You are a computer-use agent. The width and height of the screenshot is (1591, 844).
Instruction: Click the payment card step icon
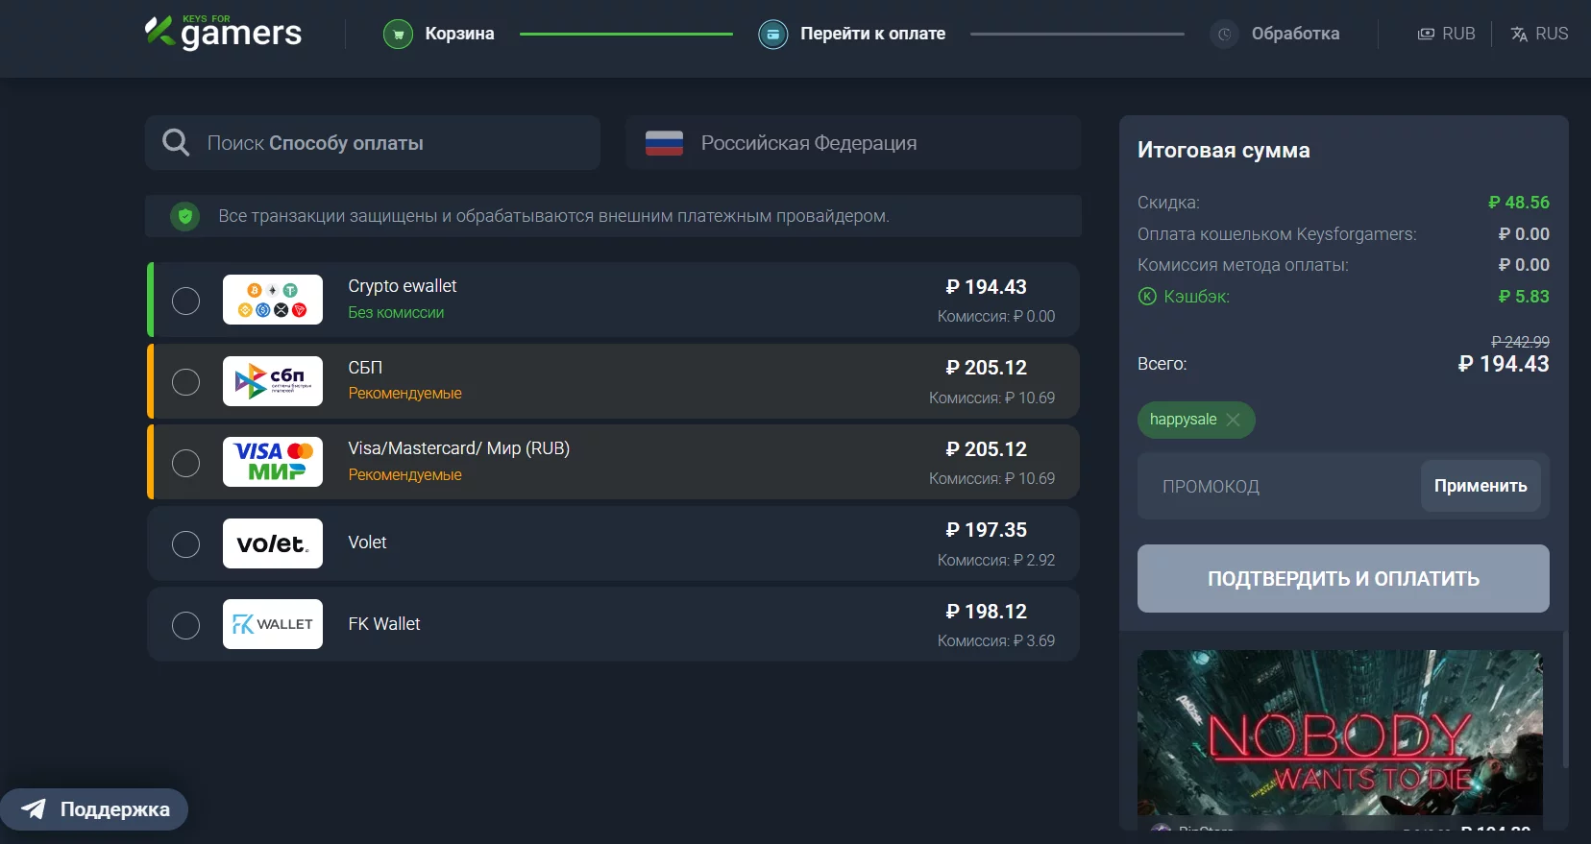772,35
